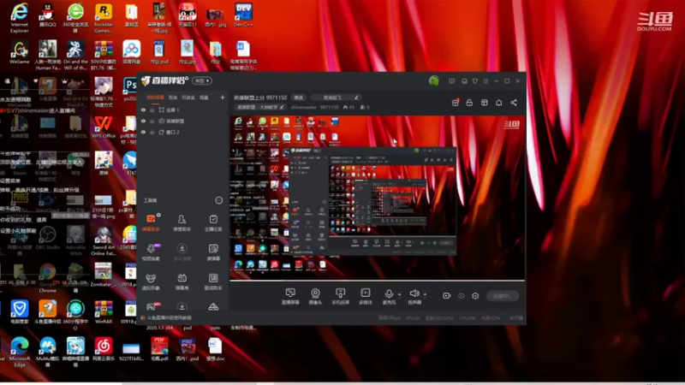The height and width of the screenshot is (385, 685).
Task: Open the mode switch pill beside logo
Action: coord(202,80)
